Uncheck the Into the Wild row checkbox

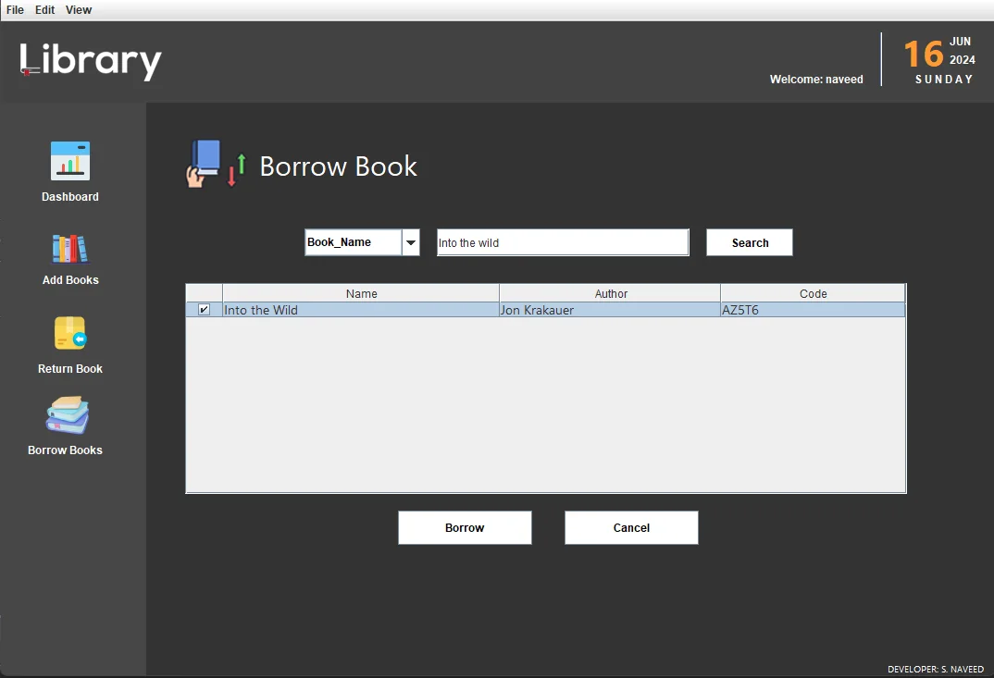pos(205,310)
